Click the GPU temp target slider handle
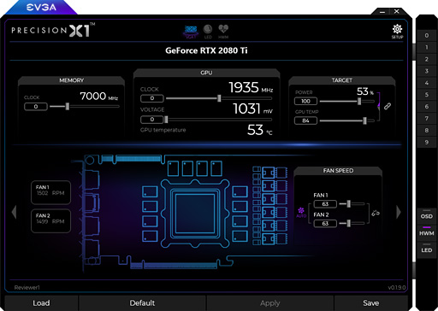438x311 pixels. click(x=364, y=120)
